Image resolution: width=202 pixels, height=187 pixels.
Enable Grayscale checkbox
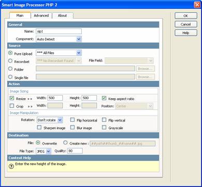[x=104, y=128]
